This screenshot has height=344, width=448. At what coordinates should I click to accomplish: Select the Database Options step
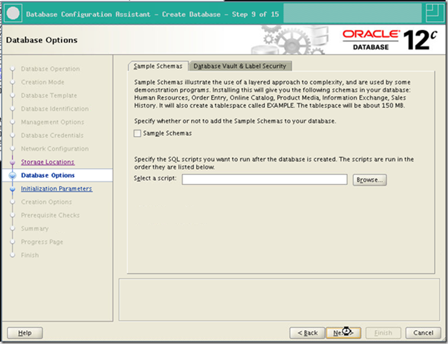48,175
